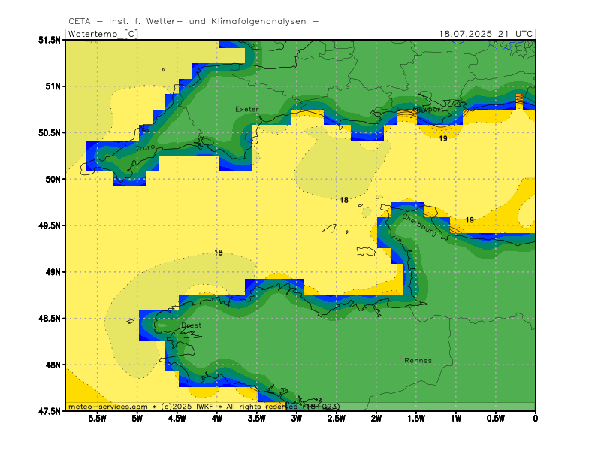Viewport: 601px width, 451px height.
Task: Click the 0 longitude label
Action: [536, 419]
